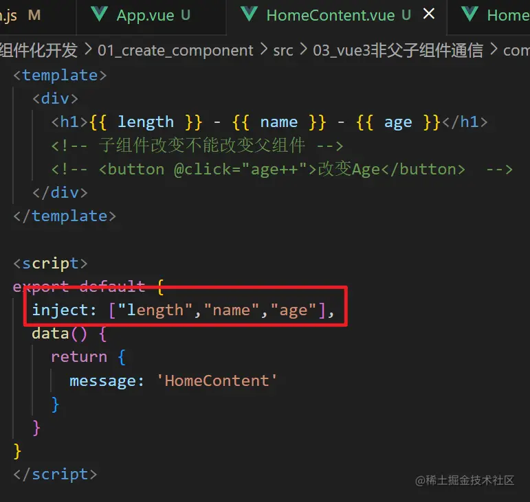
Task: Click "length" string in inject array
Action: [x=155, y=310]
